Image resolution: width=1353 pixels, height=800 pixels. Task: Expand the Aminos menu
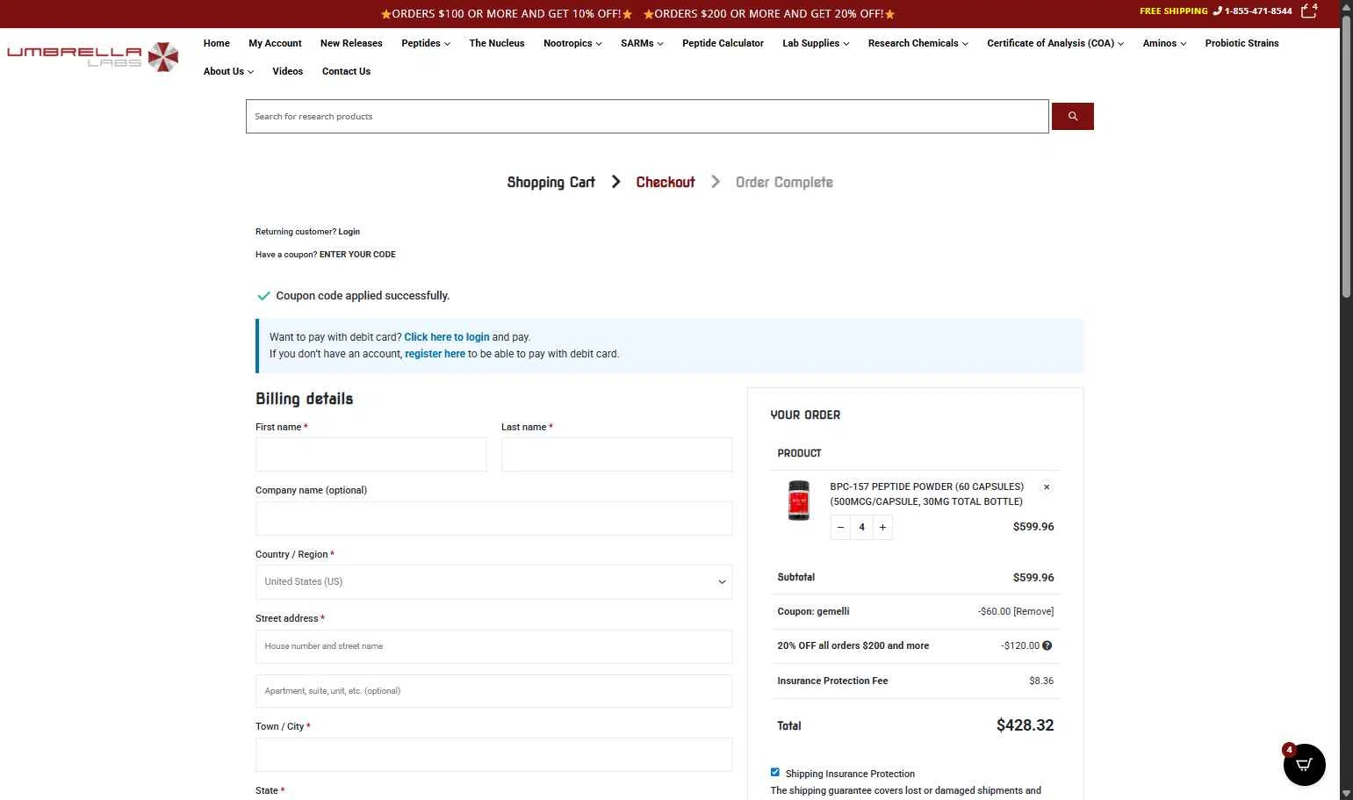(1164, 43)
